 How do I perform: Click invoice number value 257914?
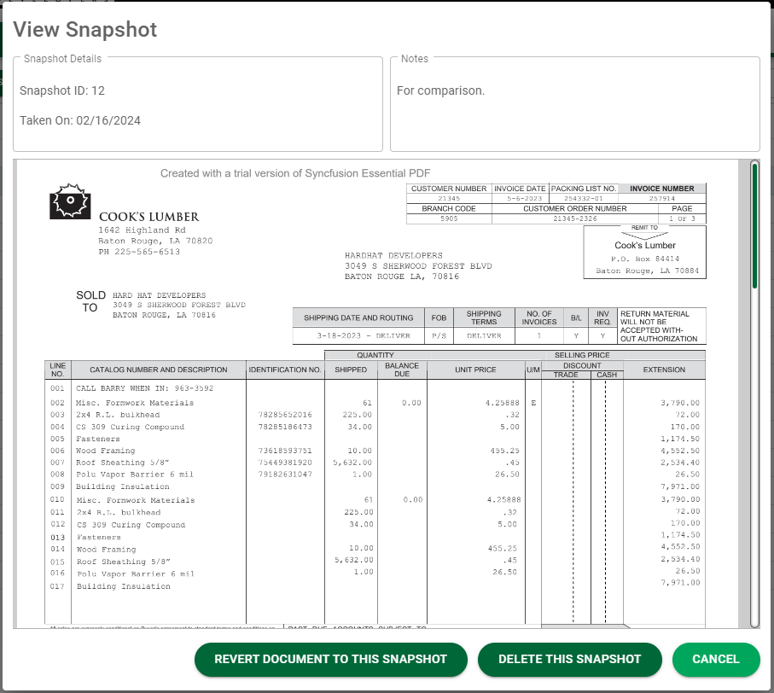point(661,198)
